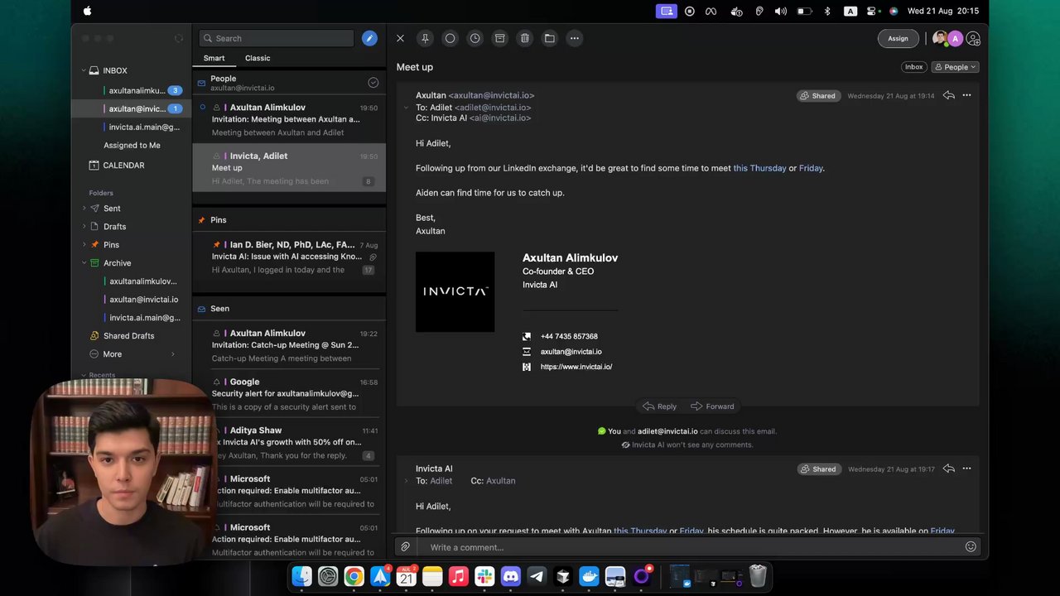Image resolution: width=1060 pixels, height=596 pixels.
Task: Click the 'this Thursday' link in Axultan's message
Action: [x=759, y=168]
